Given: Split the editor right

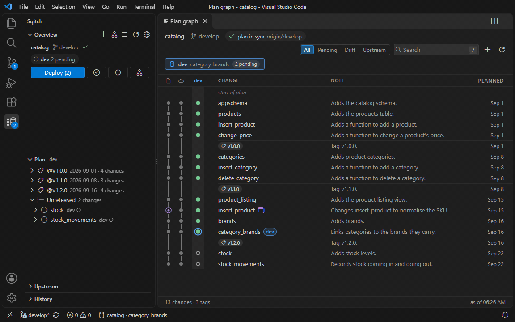Looking at the screenshot, I should 494,21.
